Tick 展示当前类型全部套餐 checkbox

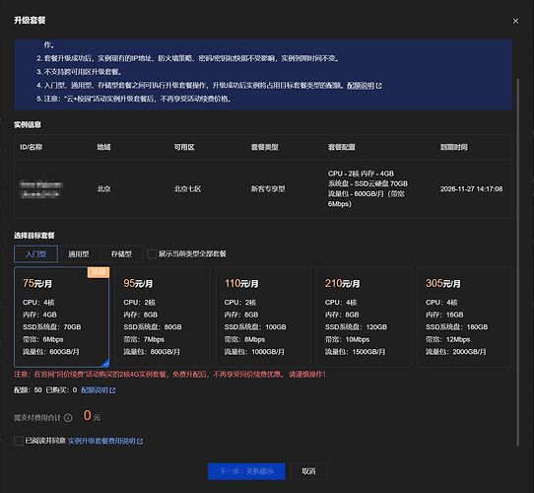pos(152,254)
